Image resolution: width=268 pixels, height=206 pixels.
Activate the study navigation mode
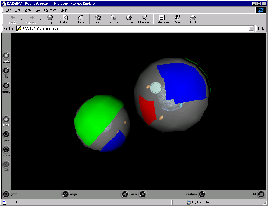6,86
